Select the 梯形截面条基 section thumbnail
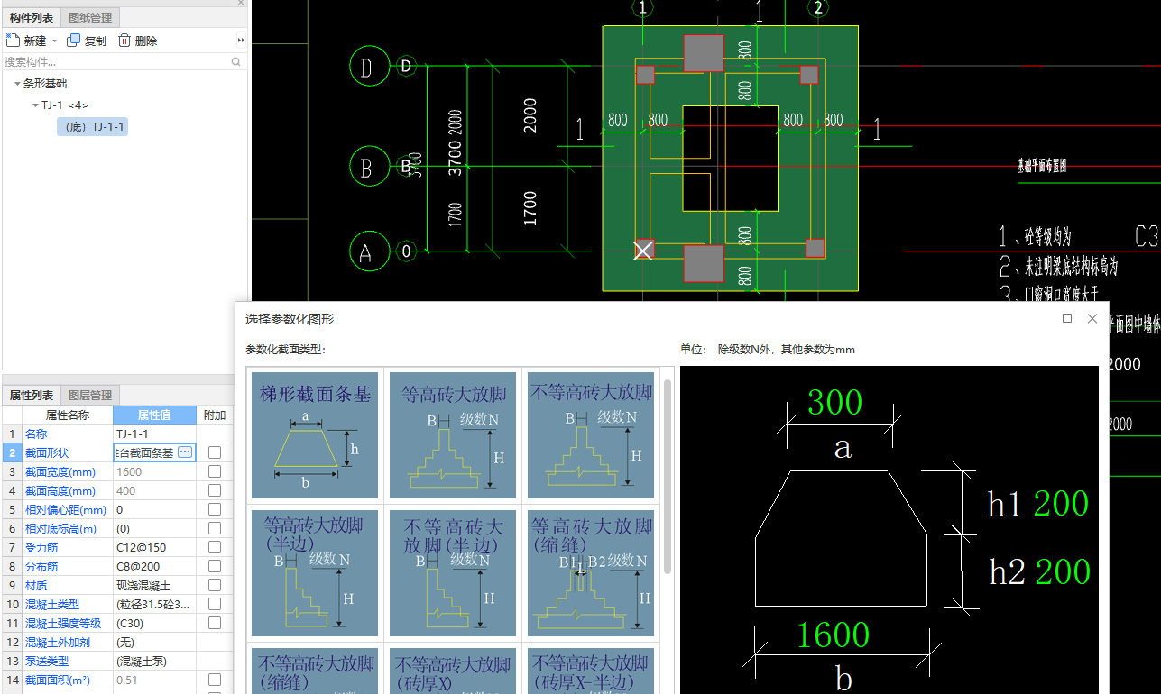Viewport: 1161px width, 694px height. [315, 435]
